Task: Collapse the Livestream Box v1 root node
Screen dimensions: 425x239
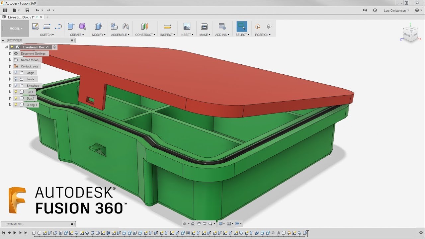Action: pyautogui.click(x=6, y=47)
